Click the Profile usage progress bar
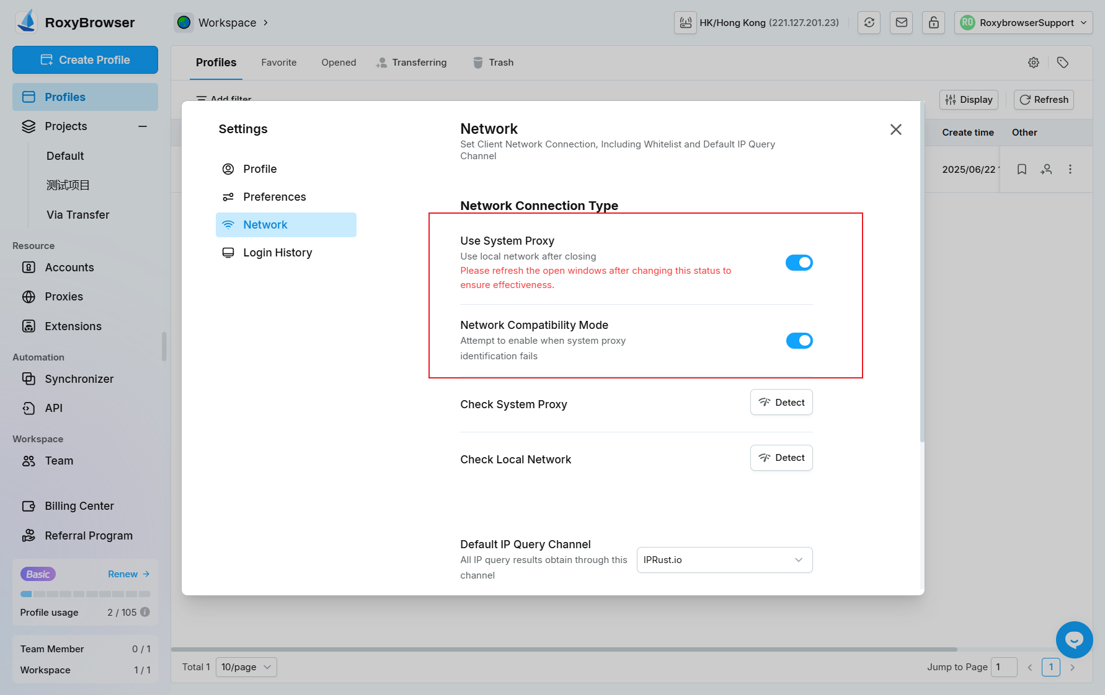The image size is (1105, 695). tap(85, 594)
